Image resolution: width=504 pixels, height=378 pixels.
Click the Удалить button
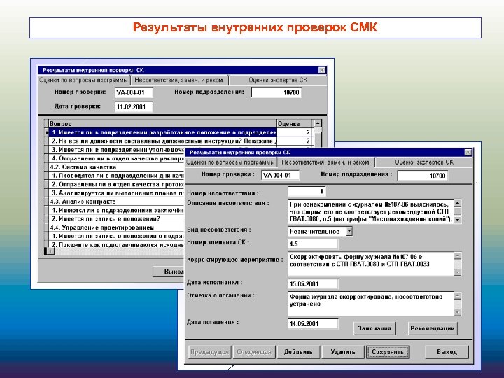coord(343,352)
